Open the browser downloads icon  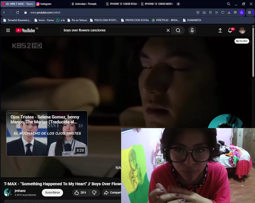pyautogui.click(x=229, y=12)
